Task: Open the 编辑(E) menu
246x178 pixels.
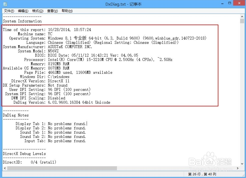Action: (x=23, y=11)
